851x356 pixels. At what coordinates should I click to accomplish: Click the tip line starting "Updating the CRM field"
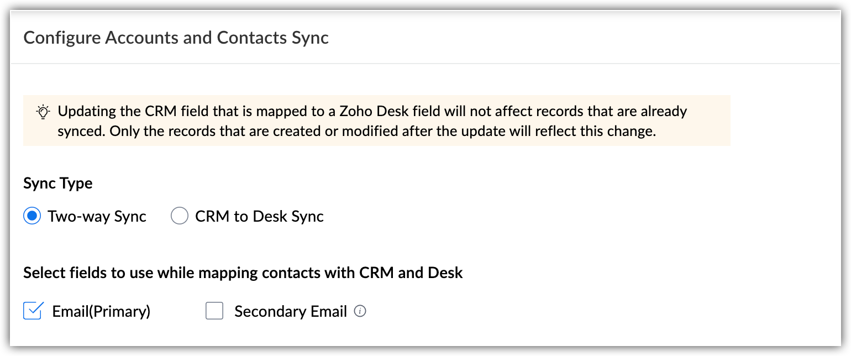pyautogui.click(x=372, y=111)
